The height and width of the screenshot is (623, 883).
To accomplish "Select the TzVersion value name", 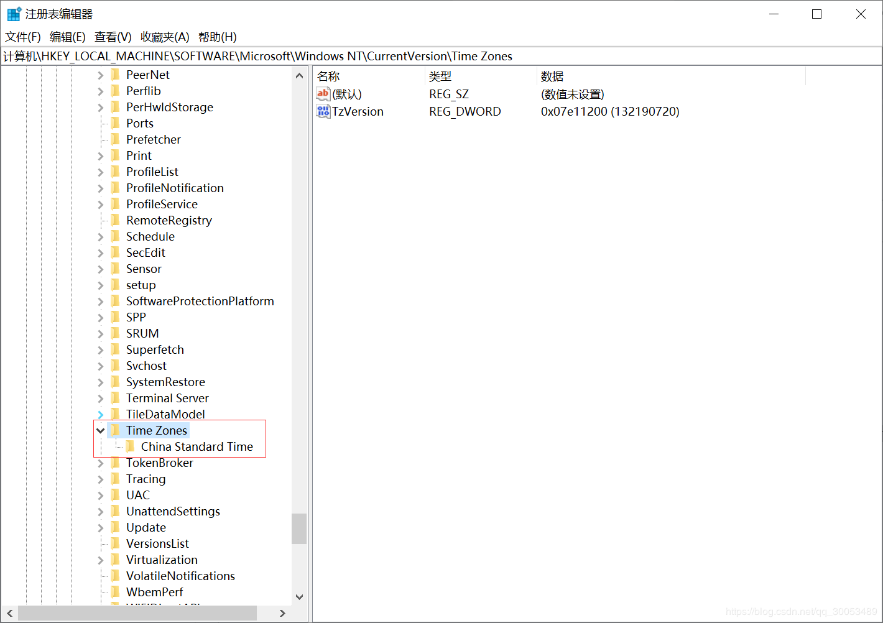I will tap(358, 111).
